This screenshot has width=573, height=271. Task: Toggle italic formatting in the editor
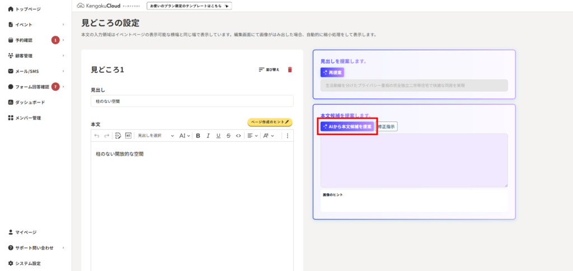coord(208,135)
